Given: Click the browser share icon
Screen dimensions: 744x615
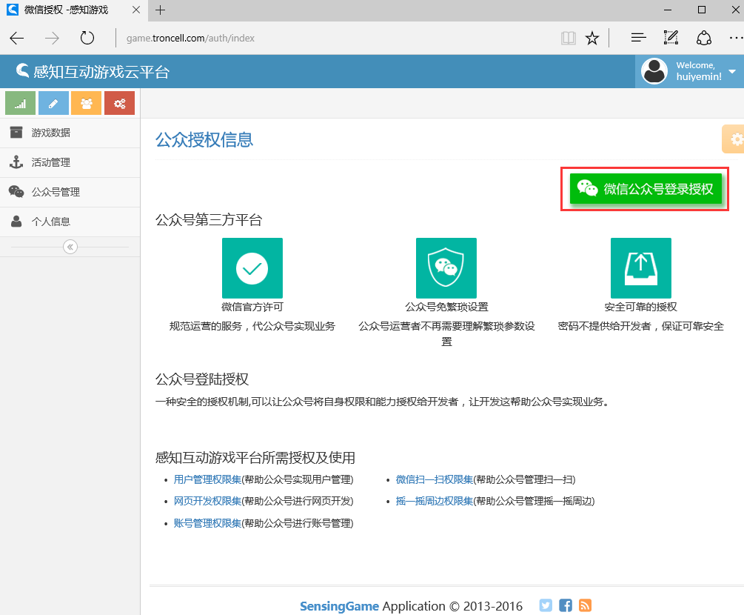Looking at the screenshot, I should click(x=704, y=38).
